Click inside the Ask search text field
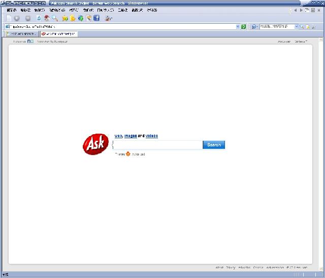This screenshot has height=278, width=325. tap(157, 145)
